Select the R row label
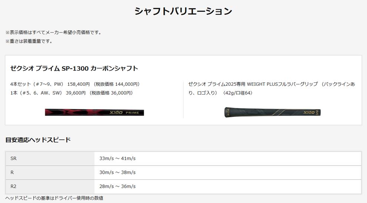 pyautogui.click(x=50, y=172)
